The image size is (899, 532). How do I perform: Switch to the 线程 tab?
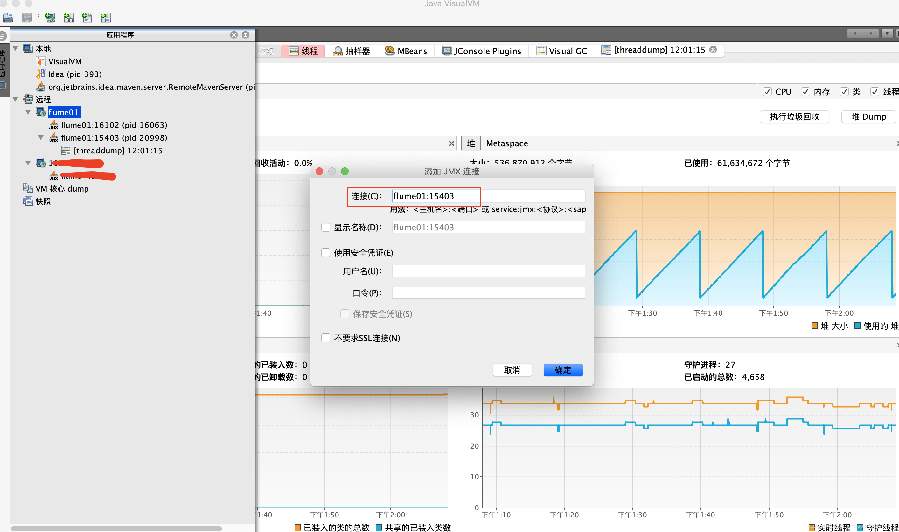pyautogui.click(x=303, y=51)
